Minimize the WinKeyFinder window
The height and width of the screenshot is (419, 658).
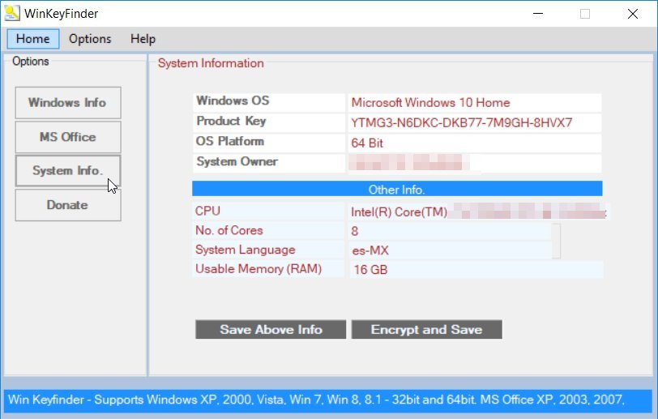tap(538, 14)
